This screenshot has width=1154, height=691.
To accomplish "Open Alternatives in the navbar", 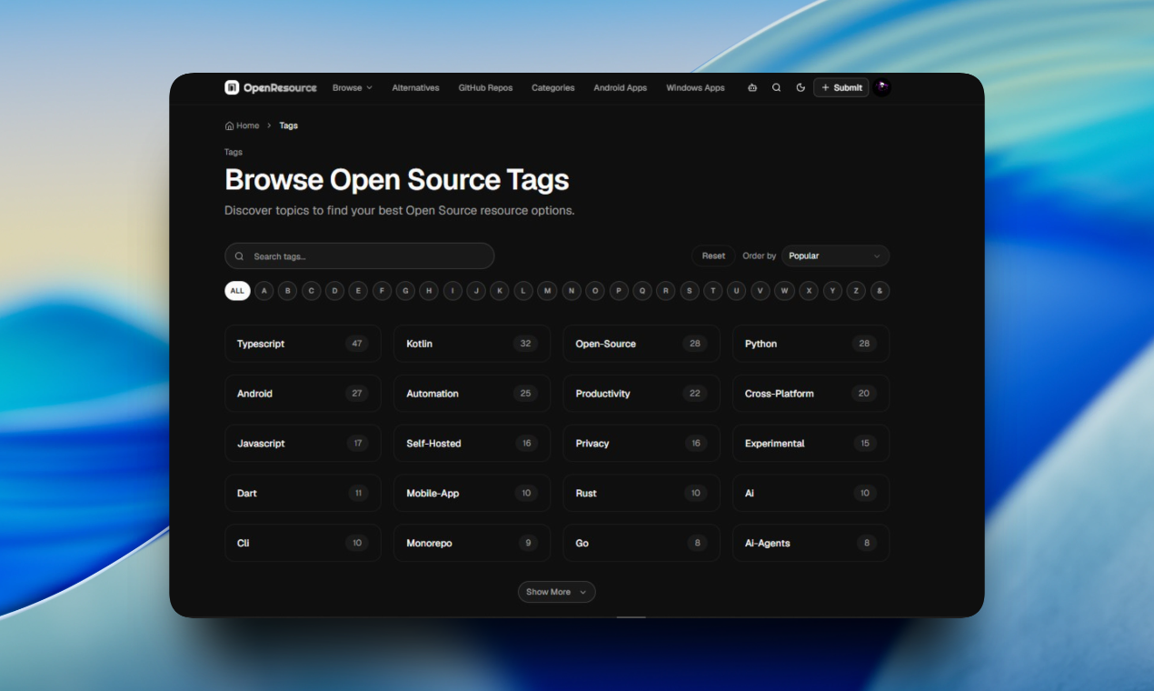I will pos(415,87).
